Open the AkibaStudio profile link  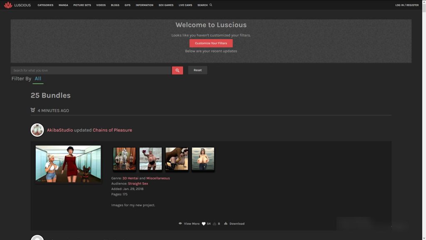click(x=60, y=130)
